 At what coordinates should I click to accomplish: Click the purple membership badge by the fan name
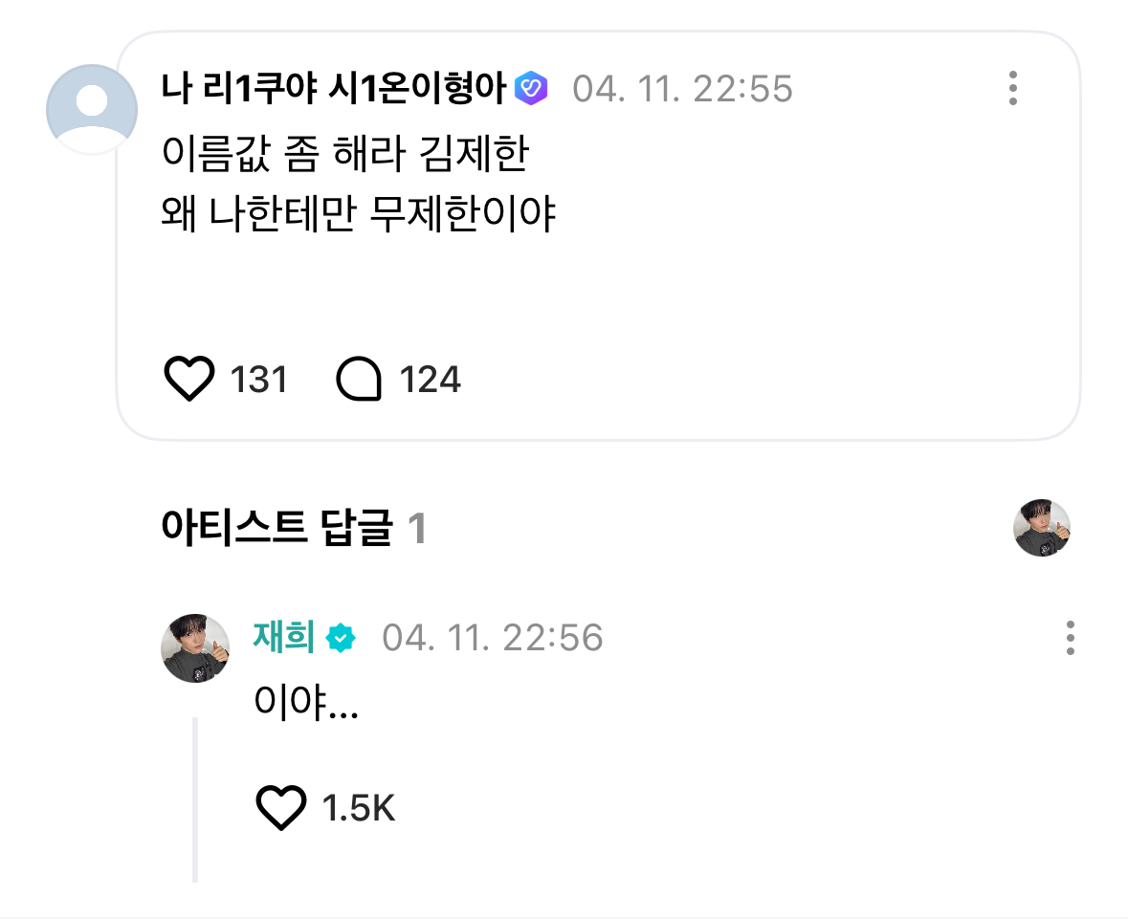click(531, 88)
